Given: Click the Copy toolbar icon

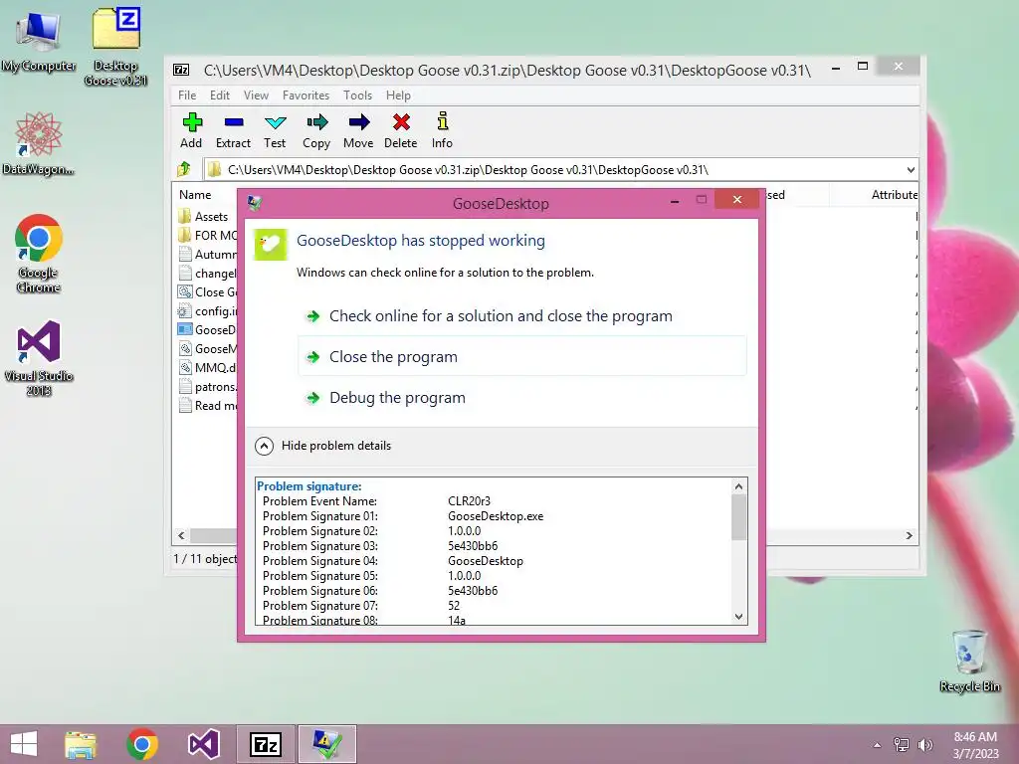Looking at the screenshot, I should [316, 130].
